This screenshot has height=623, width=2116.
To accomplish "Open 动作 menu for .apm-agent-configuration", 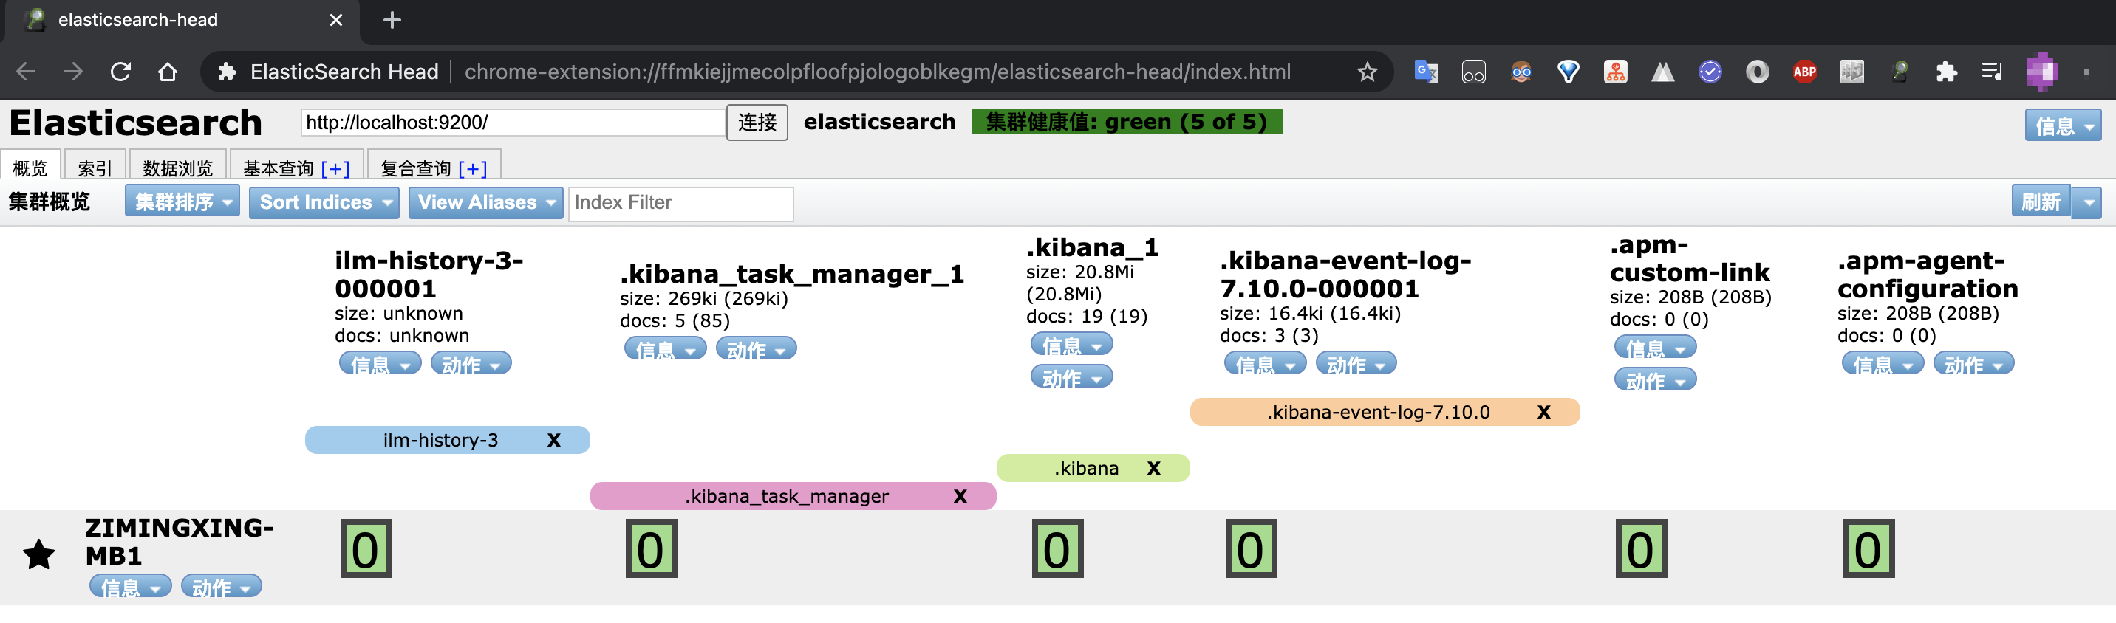I will 1974,364.
